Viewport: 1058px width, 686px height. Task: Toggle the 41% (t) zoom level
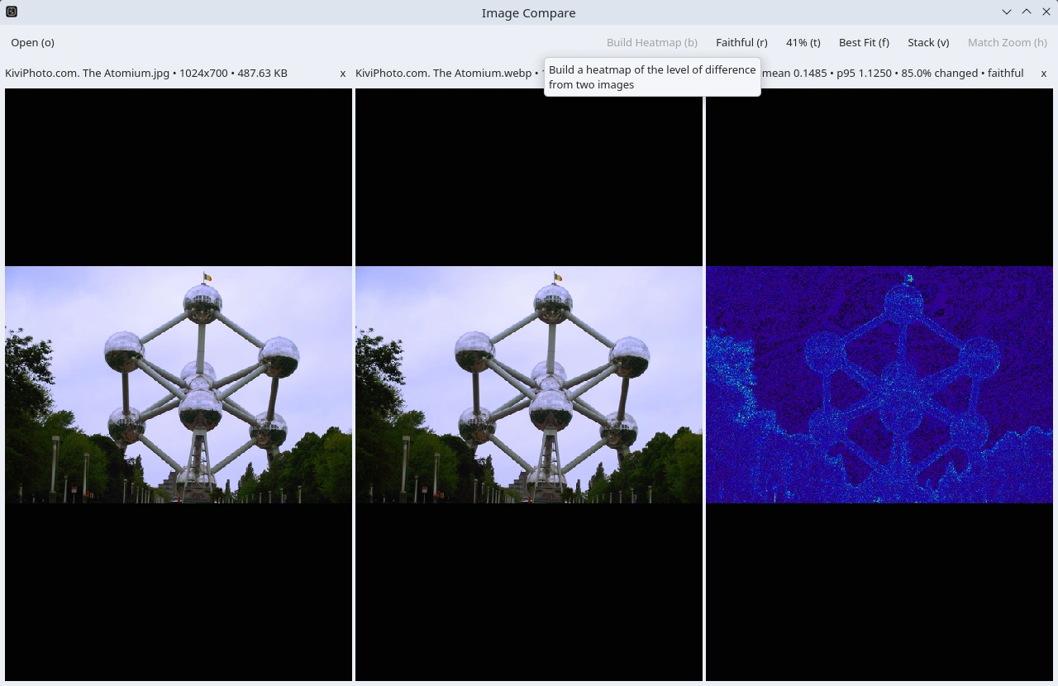point(803,42)
